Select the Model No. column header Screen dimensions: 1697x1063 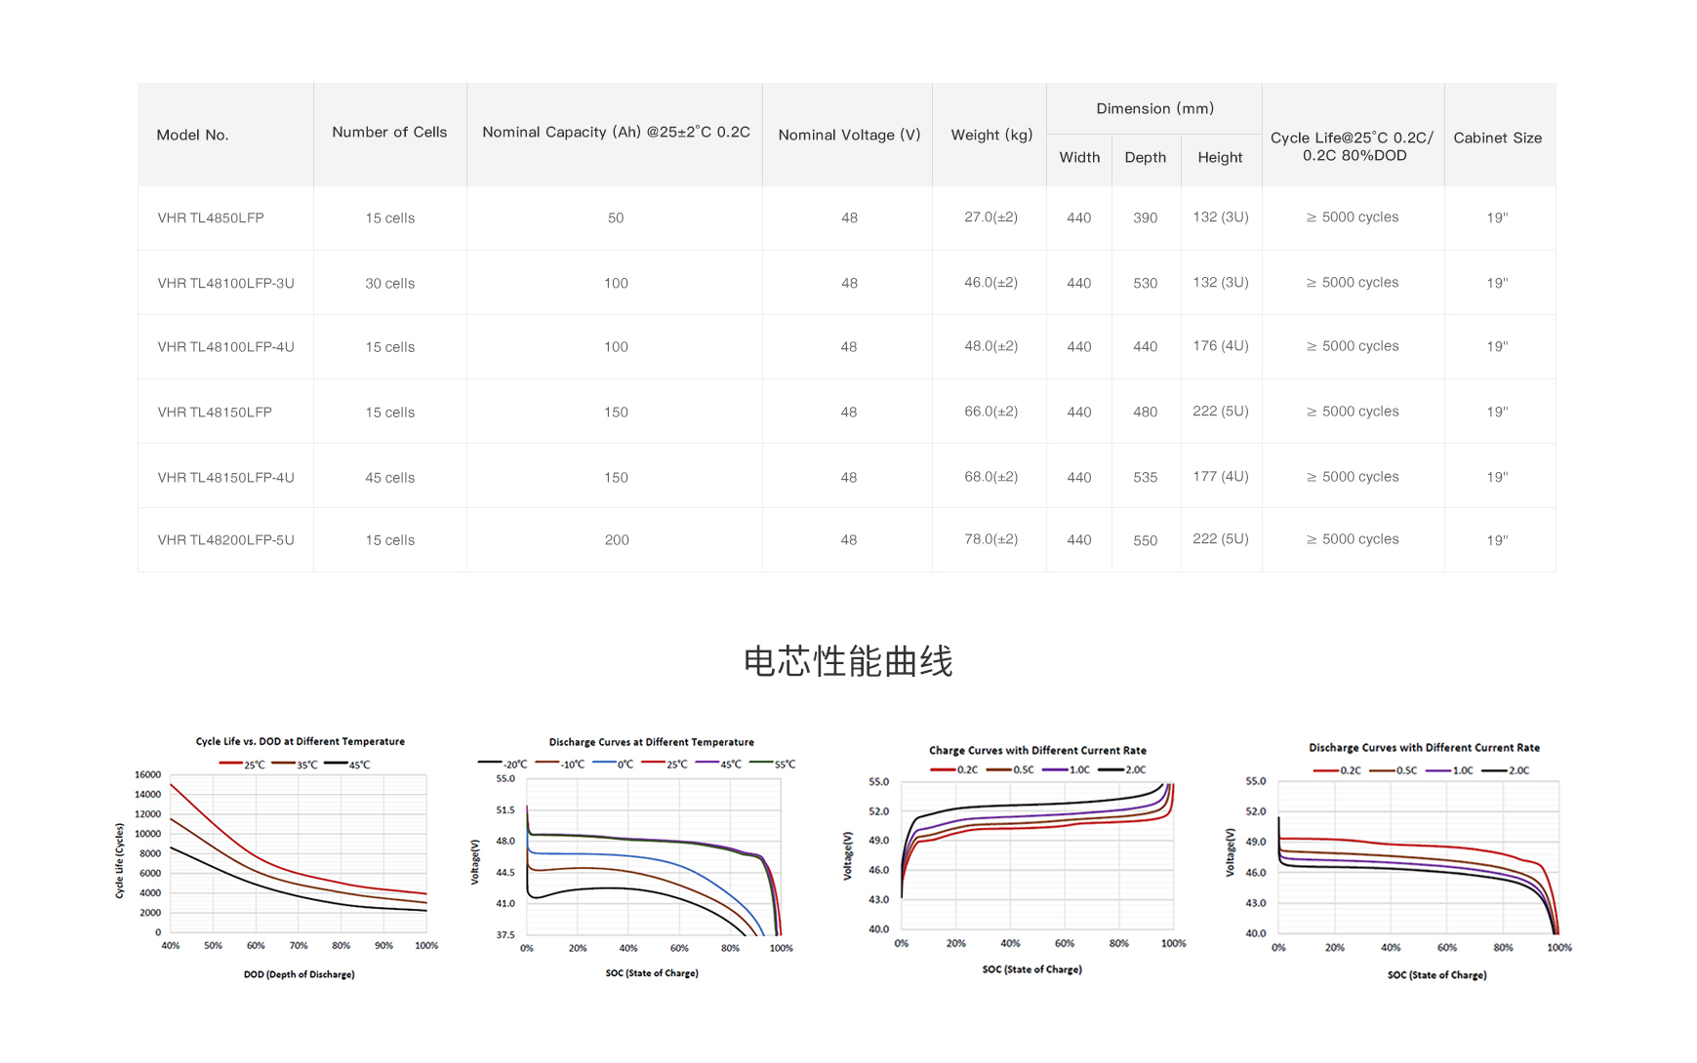pos(192,135)
